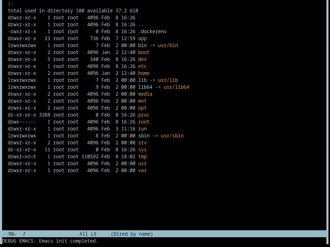Click the drwxrwxrwt permissions of tmp

tap(22, 157)
